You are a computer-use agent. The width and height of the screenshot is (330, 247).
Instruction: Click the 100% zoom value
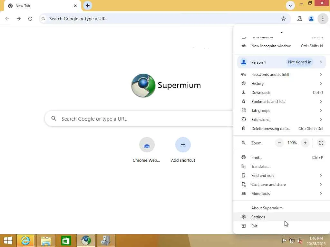292,143
